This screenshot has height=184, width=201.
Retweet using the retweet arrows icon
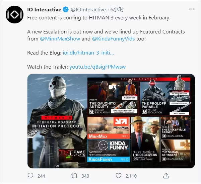click(x=74, y=176)
